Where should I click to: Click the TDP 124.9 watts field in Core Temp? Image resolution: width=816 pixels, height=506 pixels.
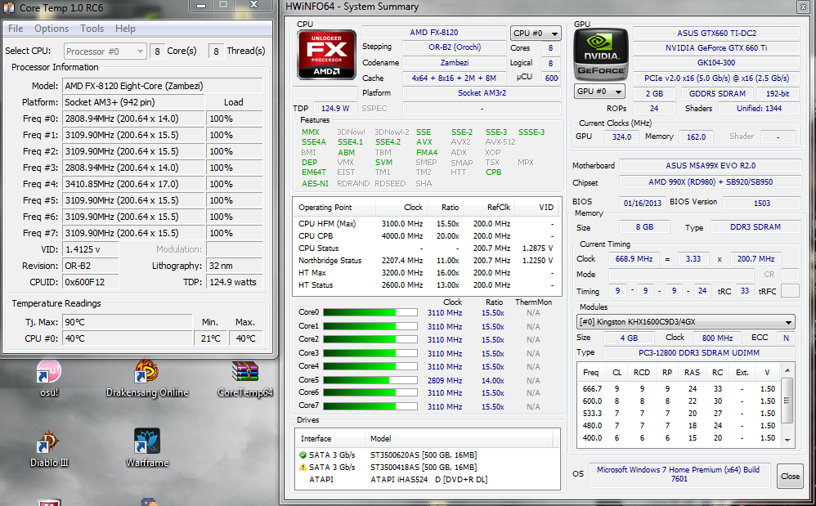[x=235, y=282]
